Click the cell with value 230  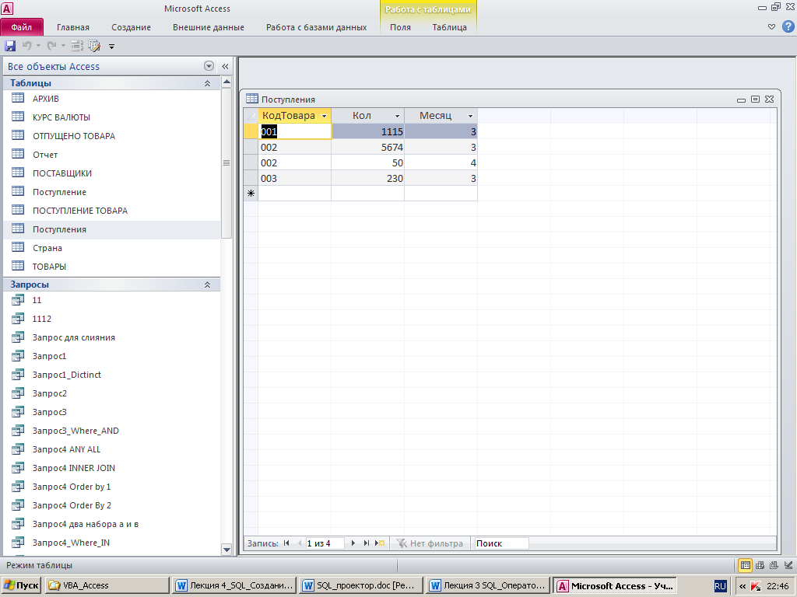point(368,178)
